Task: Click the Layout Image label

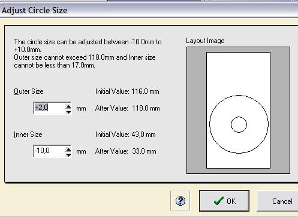Action: [x=205, y=41]
